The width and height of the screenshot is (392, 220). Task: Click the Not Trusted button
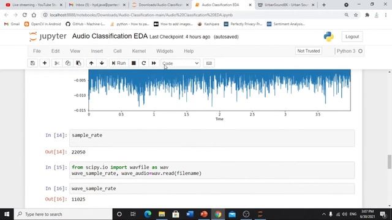pos(309,51)
